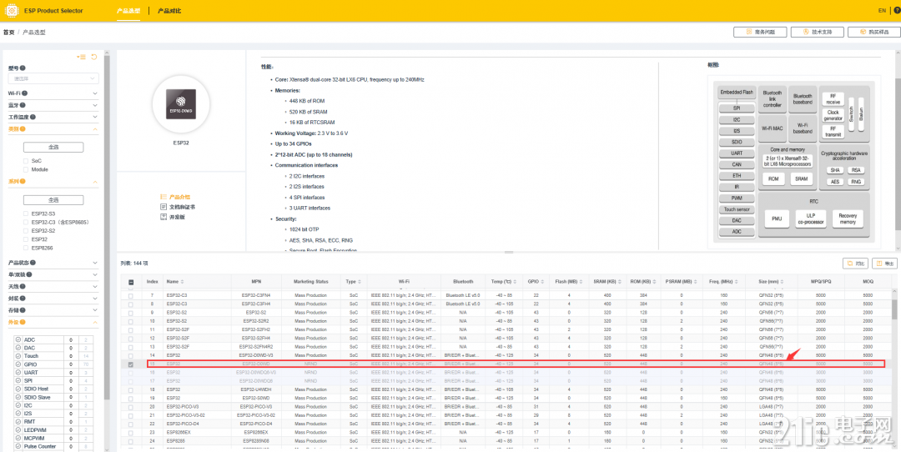Click the help icon next to 存储
The width and height of the screenshot is (901, 452).
pos(24,311)
